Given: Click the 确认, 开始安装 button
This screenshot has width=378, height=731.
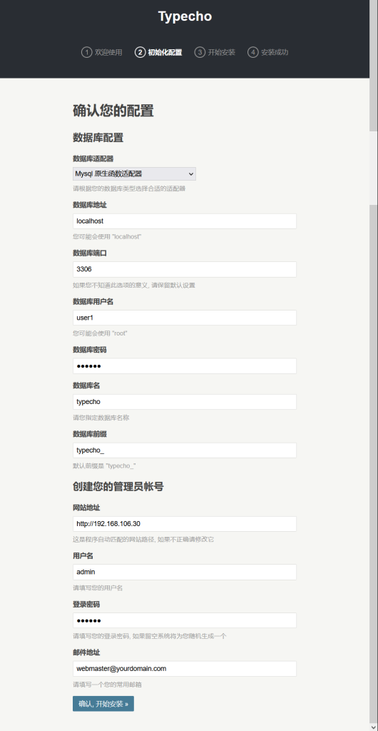Looking at the screenshot, I should 103,704.
